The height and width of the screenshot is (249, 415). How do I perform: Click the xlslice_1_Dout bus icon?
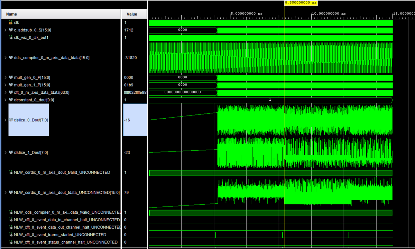coord(11,153)
